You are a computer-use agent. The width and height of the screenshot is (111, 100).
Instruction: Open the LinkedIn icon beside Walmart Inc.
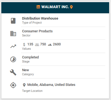[x=38, y=7]
